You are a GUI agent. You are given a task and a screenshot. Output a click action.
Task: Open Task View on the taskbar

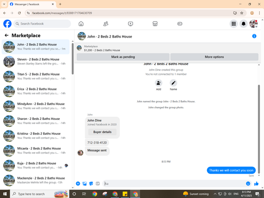pos(84,194)
